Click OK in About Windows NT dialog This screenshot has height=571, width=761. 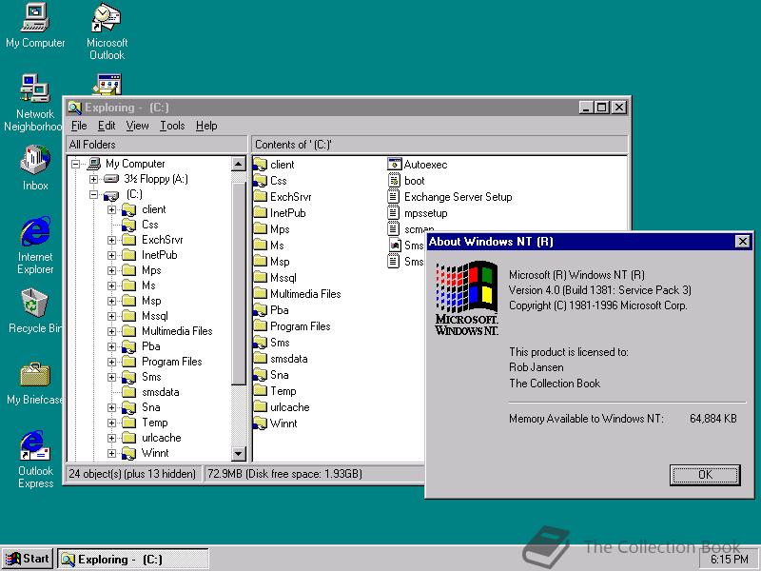coord(705,474)
